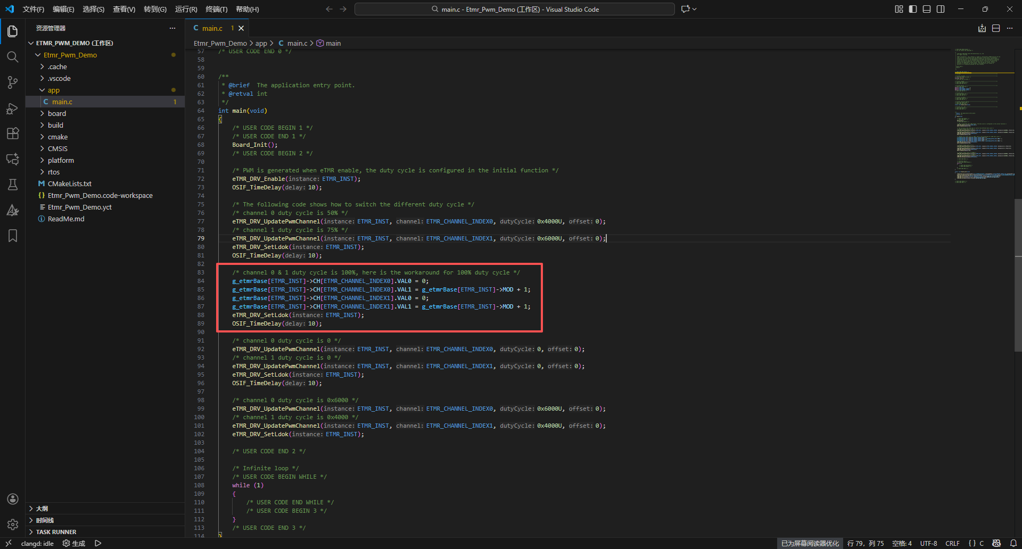
Task: Toggle the primary side bar layout button
Action: coord(913,9)
